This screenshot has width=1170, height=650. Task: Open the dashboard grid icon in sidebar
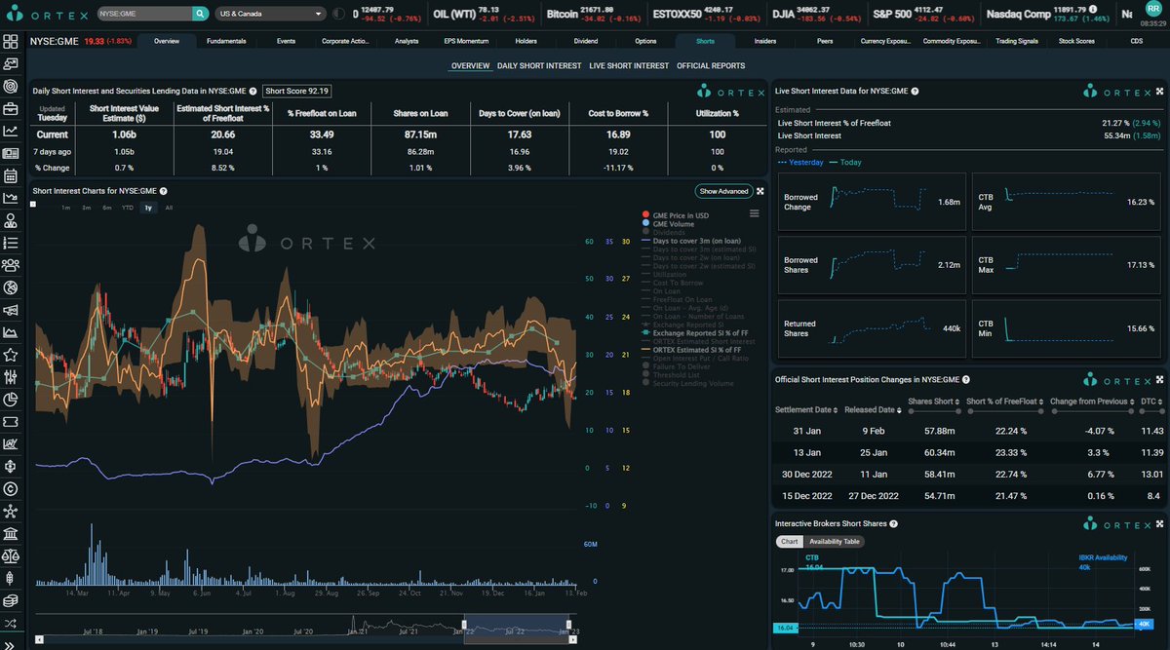pos(11,42)
